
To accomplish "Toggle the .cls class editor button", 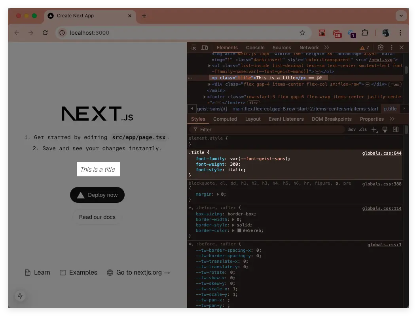I will [x=363, y=130].
